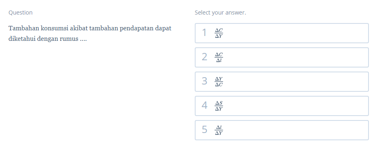Select answer 4, ΔS over ΔY
Viewport: 377px width, 152px height.
282,106
